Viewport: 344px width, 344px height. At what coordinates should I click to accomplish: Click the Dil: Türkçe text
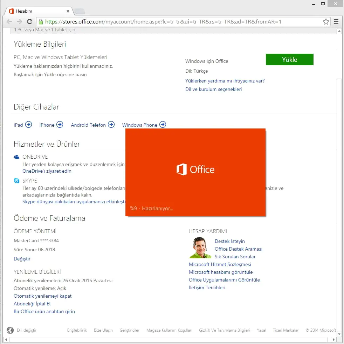pyautogui.click(x=197, y=71)
